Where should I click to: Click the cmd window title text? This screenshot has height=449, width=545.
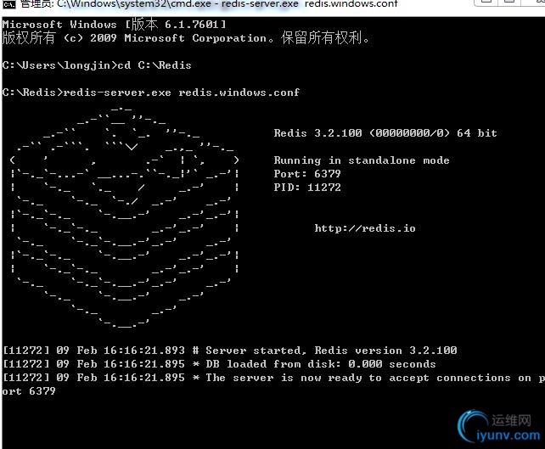pyautogui.click(x=209, y=4)
